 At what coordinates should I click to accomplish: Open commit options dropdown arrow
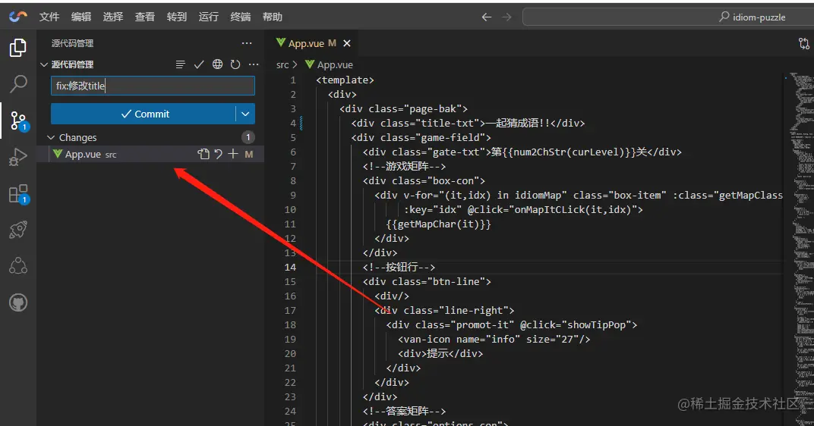click(x=245, y=114)
